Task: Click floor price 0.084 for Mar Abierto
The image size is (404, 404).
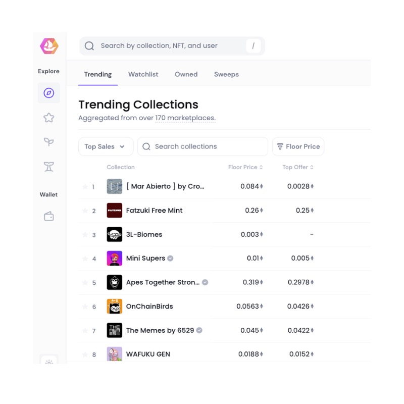Action: 251,186
